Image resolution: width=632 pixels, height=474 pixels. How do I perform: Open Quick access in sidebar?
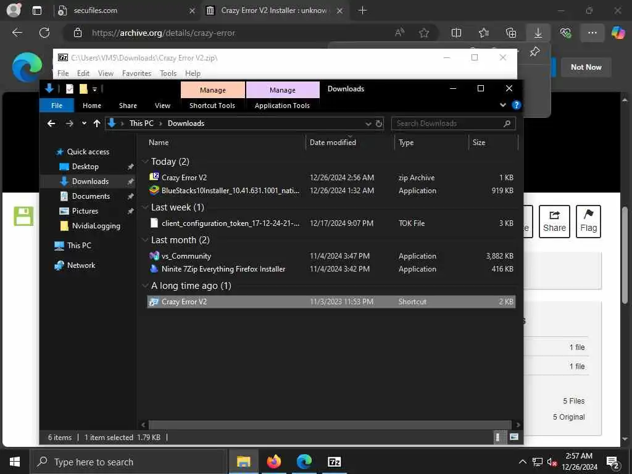88,152
